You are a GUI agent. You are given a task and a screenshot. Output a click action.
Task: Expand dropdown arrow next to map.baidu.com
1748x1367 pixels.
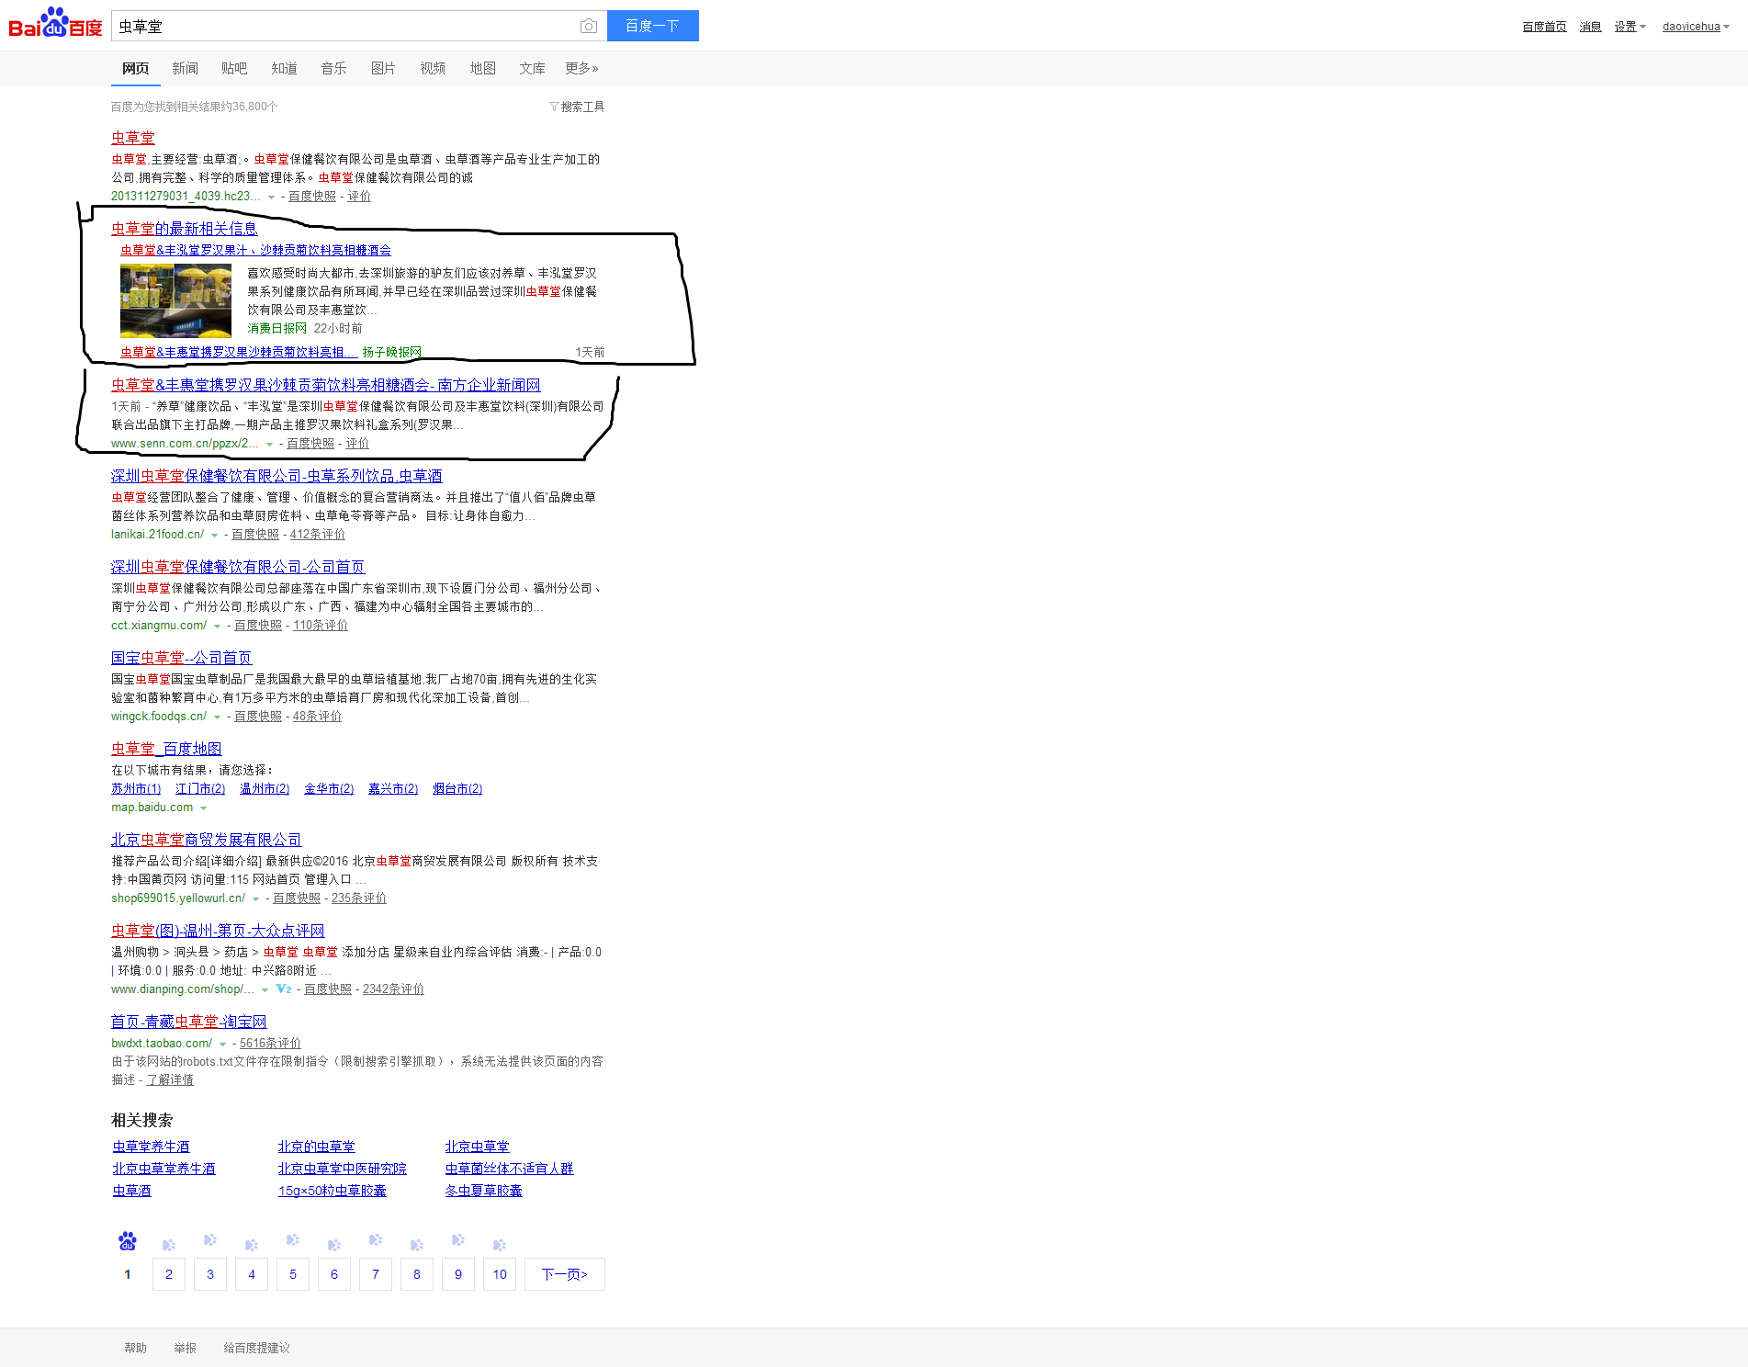(203, 808)
